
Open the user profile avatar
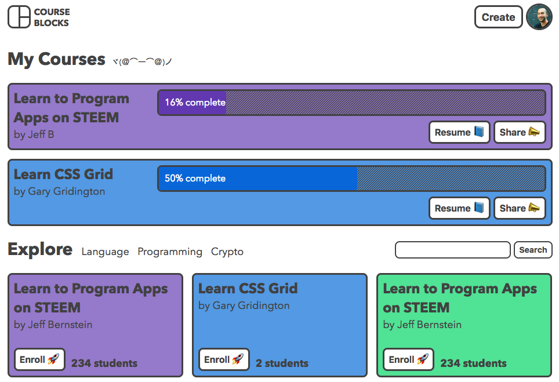(x=539, y=17)
